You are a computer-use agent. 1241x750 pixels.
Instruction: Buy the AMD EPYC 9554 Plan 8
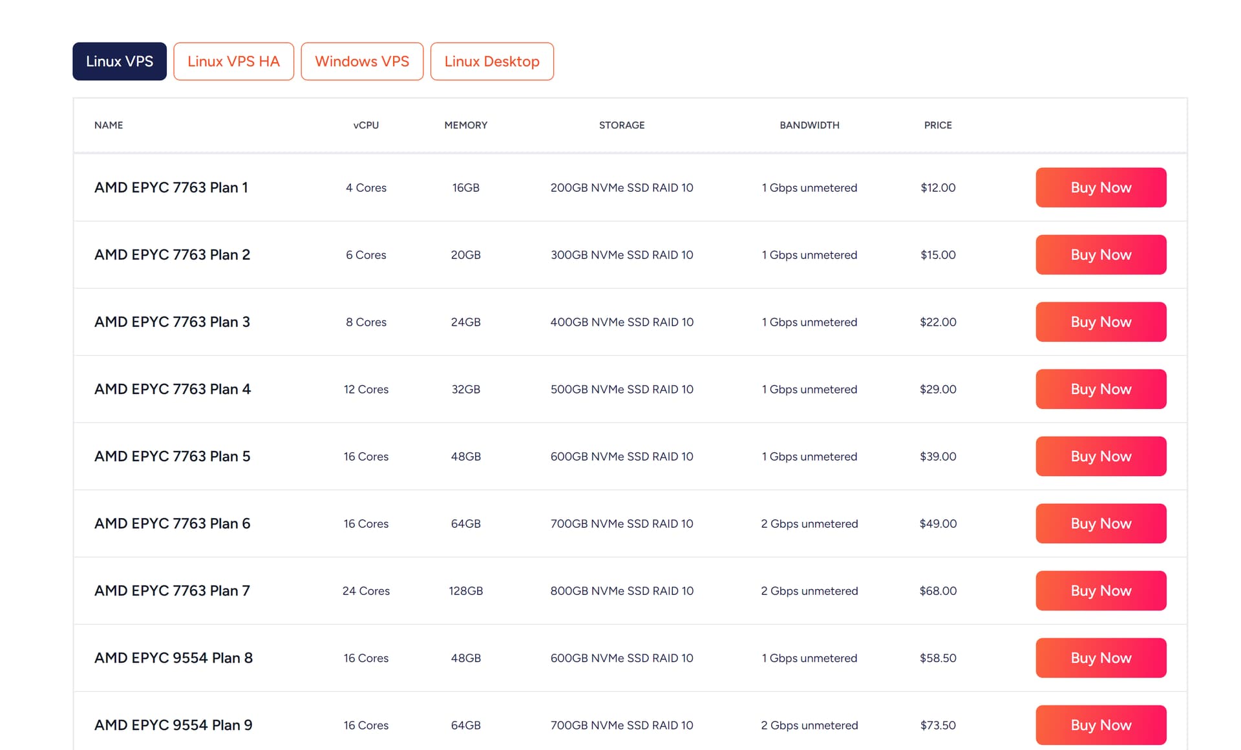point(1101,658)
